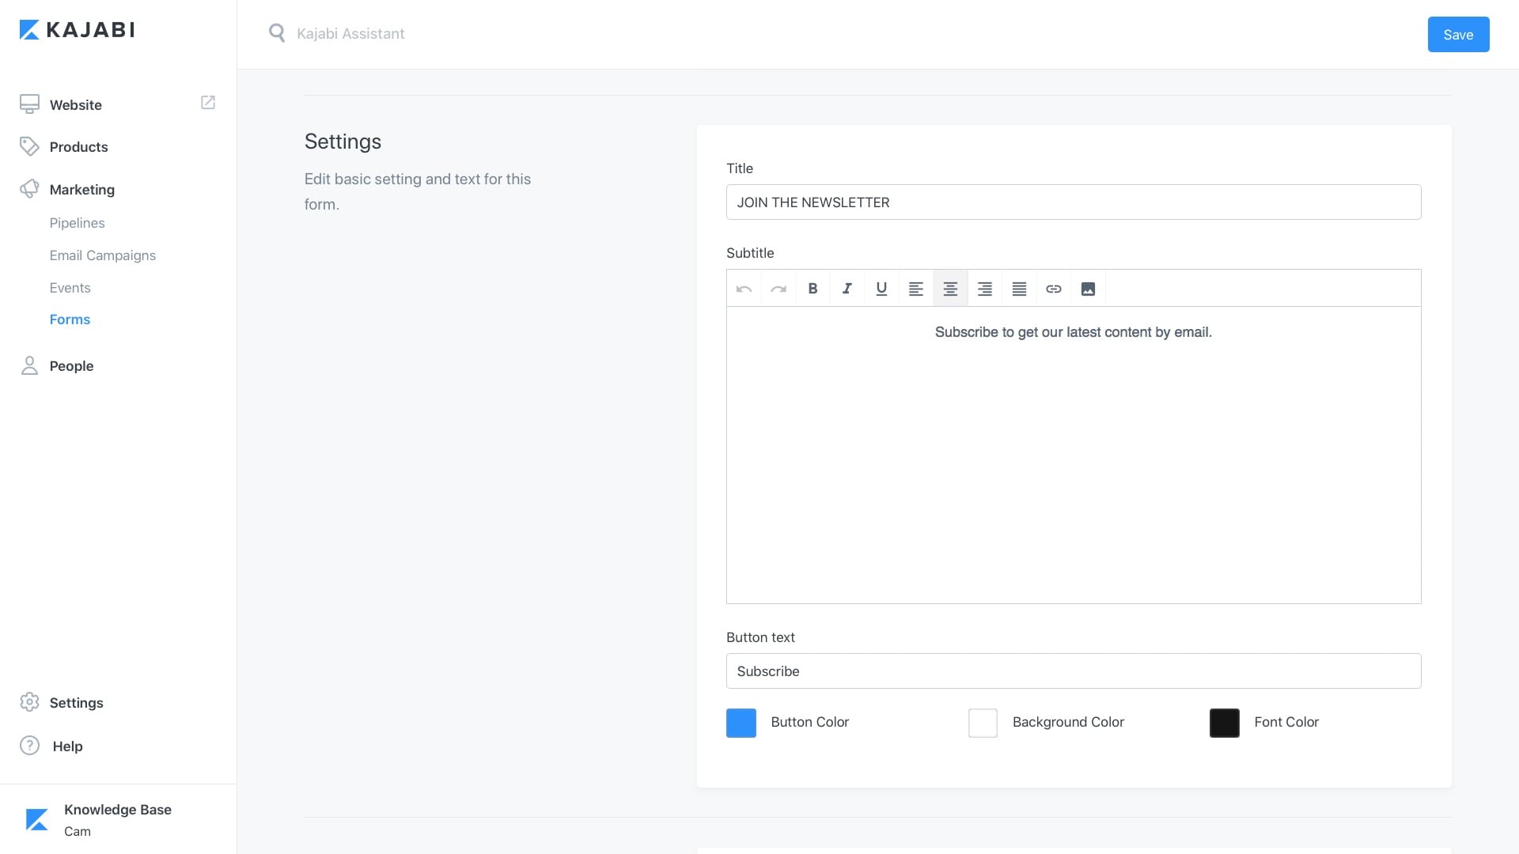Open website in new window icon

(x=208, y=103)
